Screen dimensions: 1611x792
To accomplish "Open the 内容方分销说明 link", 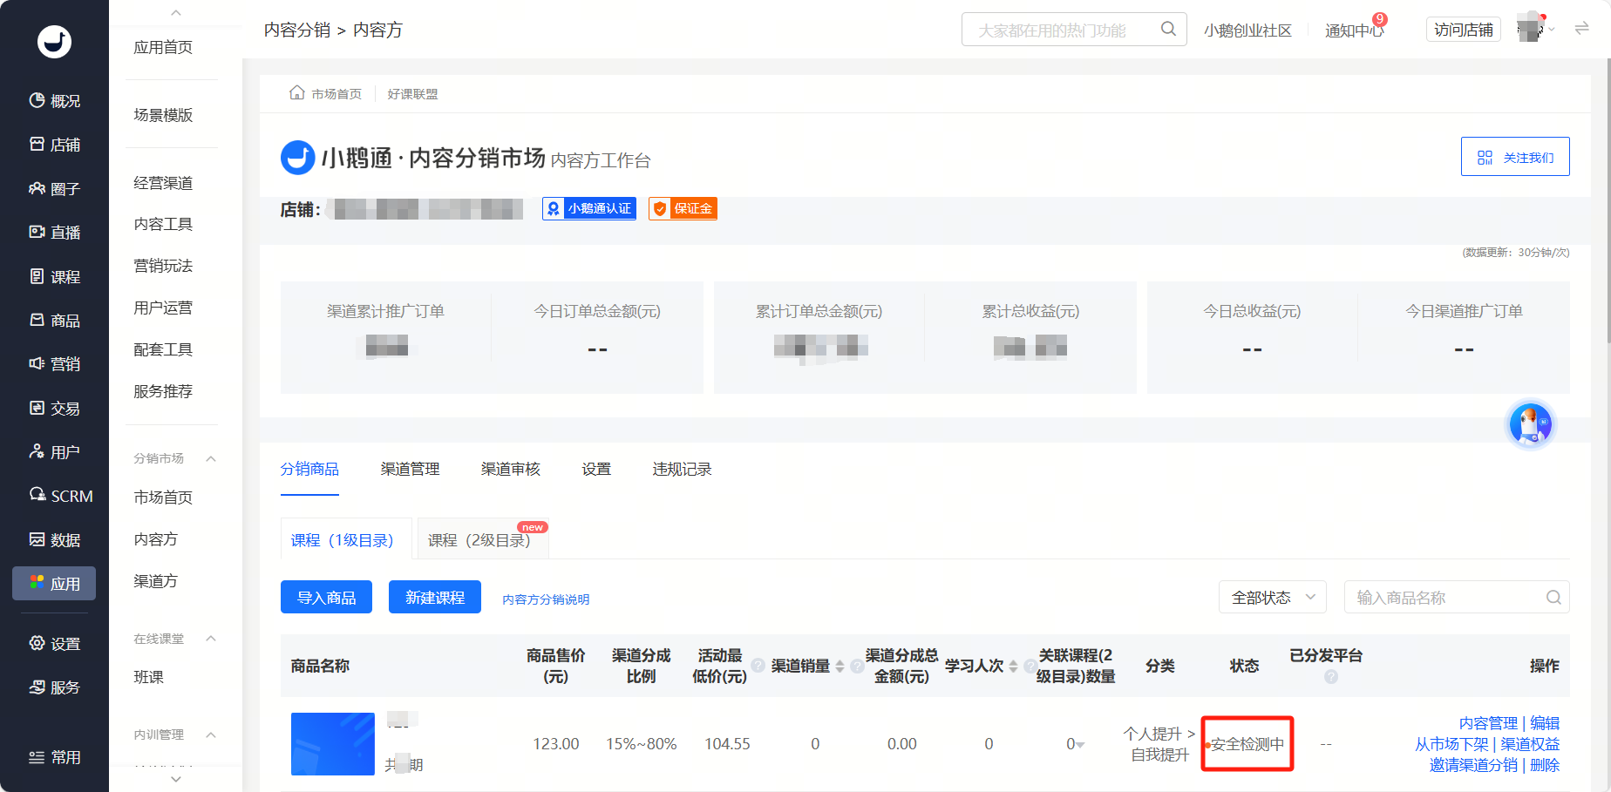I will [x=546, y=599].
